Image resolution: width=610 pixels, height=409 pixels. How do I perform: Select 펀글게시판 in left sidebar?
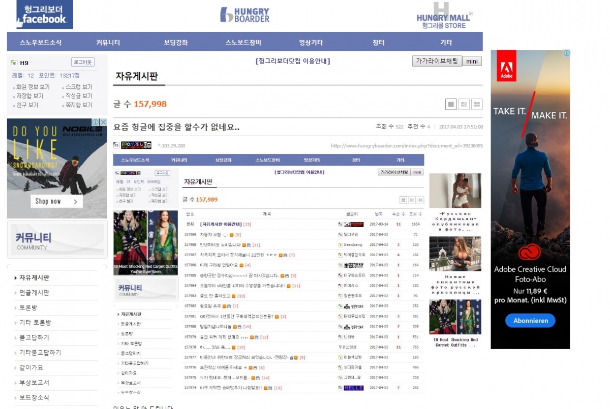pyautogui.click(x=34, y=293)
